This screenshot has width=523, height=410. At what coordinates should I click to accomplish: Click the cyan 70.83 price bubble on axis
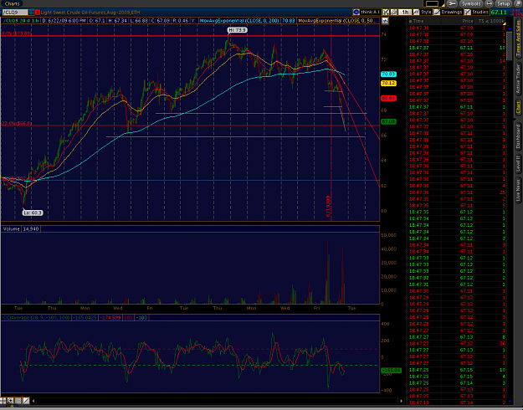tap(388, 74)
